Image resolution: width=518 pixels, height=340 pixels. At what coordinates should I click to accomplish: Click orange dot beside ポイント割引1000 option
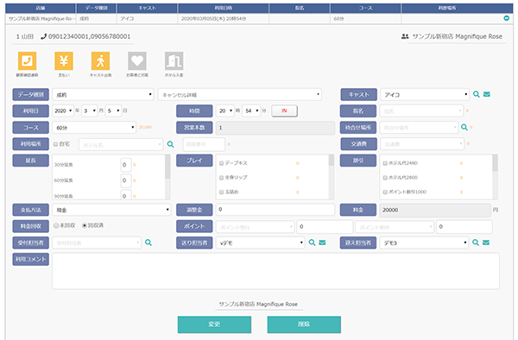point(461,192)
